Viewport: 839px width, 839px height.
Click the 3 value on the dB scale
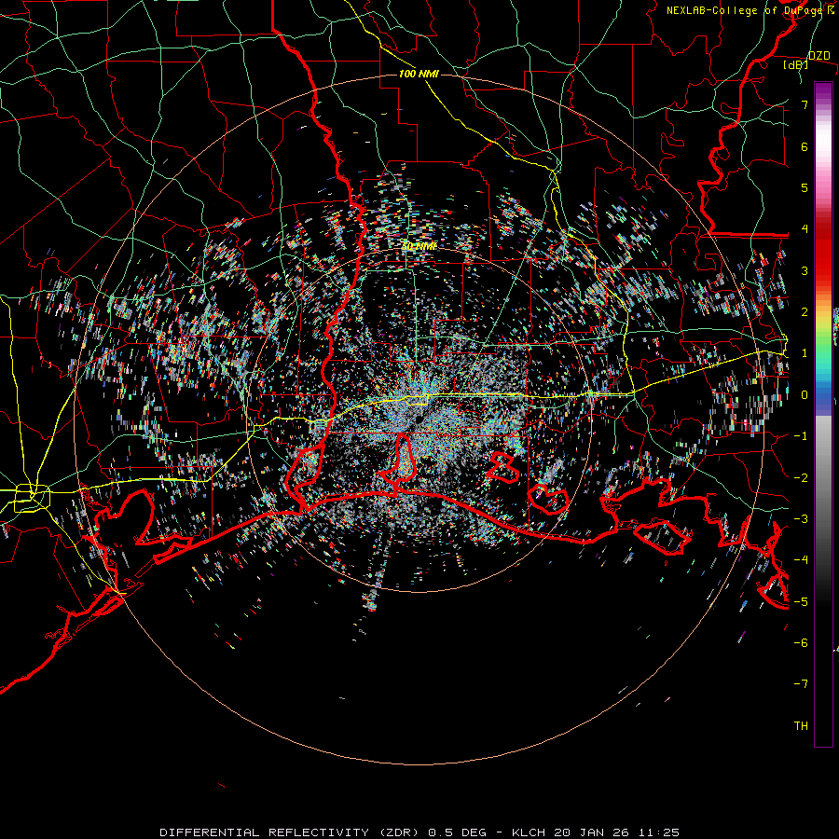805,270
